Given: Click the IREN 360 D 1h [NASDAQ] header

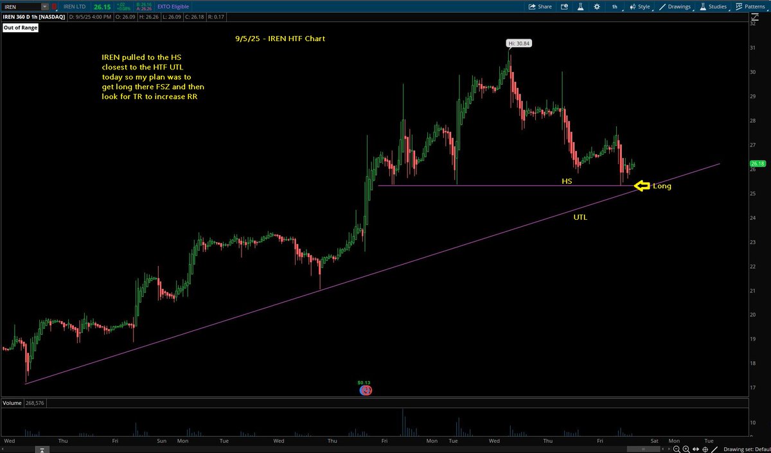Looking at the screenshot, I should [34, 17].
